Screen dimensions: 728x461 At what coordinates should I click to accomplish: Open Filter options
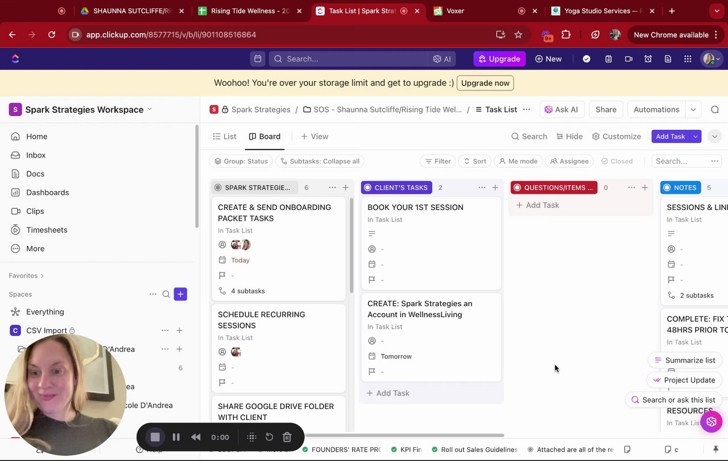pyautogui.click(x=437, y=161)
